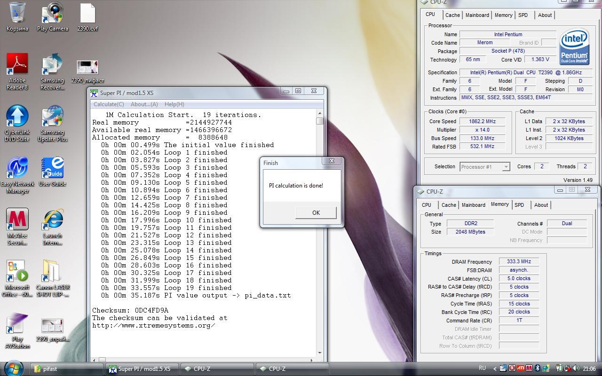This screenshot has height=376, width=602.
Task: Open the SPD tab in the top CPU-Z window
Action: click(x=523, y=15)
